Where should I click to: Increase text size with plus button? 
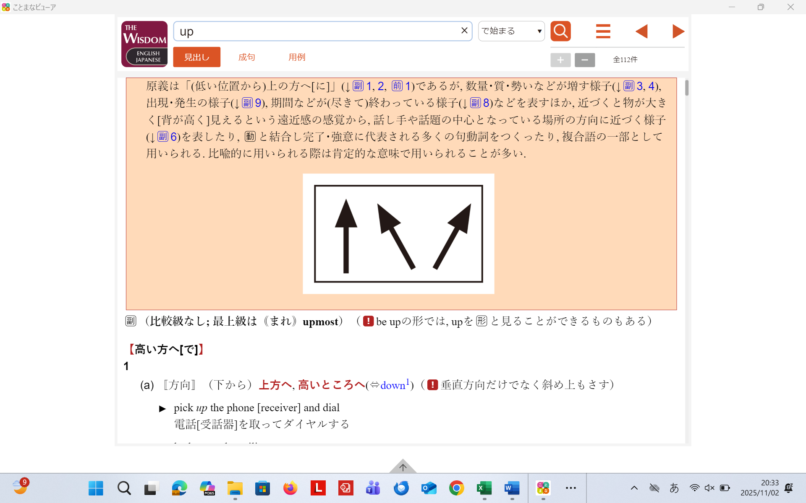click(x=560, y=60)
